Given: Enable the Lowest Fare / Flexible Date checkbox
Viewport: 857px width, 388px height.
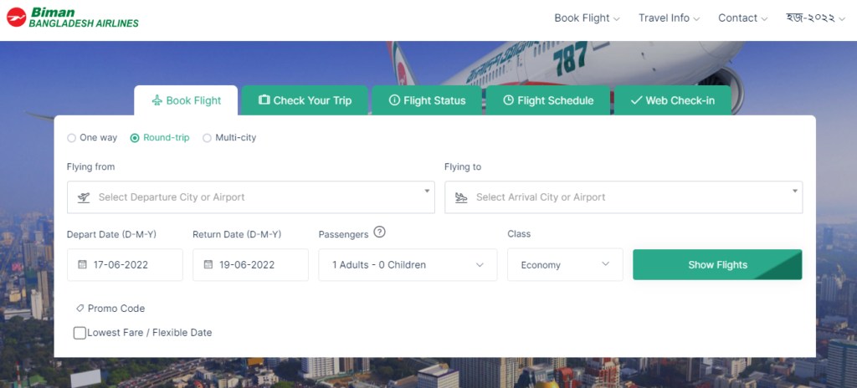Looking at the screenshot, I should tap(80, 332).
